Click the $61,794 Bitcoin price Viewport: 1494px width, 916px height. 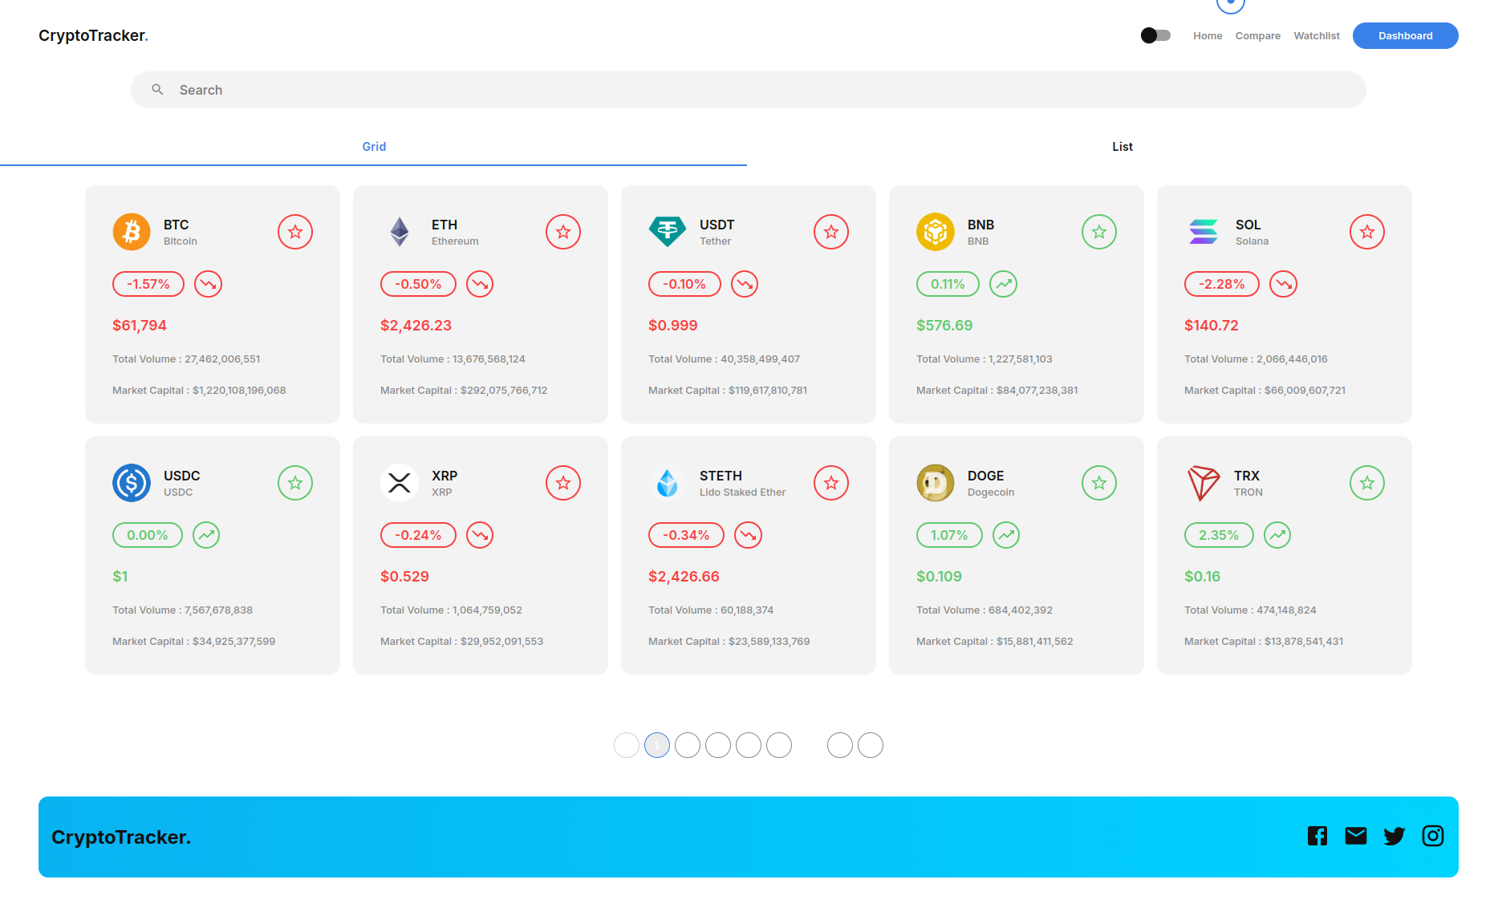point(140,326)
